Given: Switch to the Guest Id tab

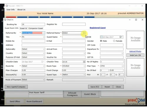Looking at the screenshot, I should [x=23, y=28].
